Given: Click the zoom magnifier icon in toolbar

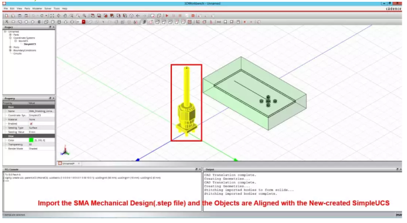Looking at the screenshot, I should (71, 16).
